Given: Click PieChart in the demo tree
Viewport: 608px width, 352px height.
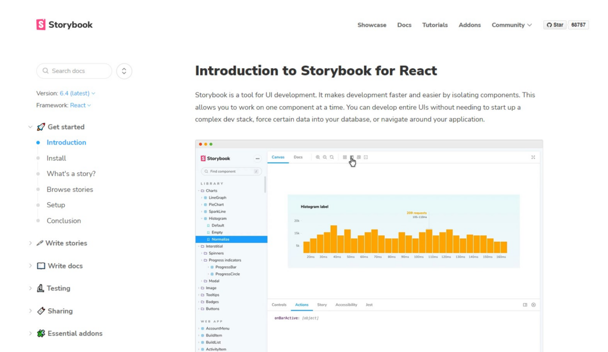Looking at the screenshot, I should (216, 204).
